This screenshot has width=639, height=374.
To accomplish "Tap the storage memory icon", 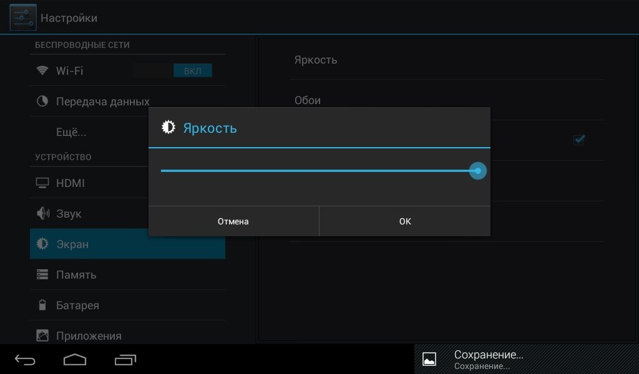I will pyautogui.click(x=42, y=275).
